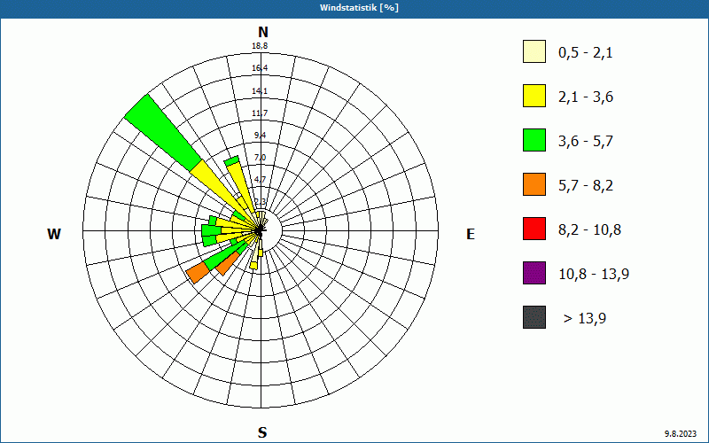Viewport: 709px width, 443px height.
Task: Click the legend label '0,5 - 2,1'
Action: [586, 53]
